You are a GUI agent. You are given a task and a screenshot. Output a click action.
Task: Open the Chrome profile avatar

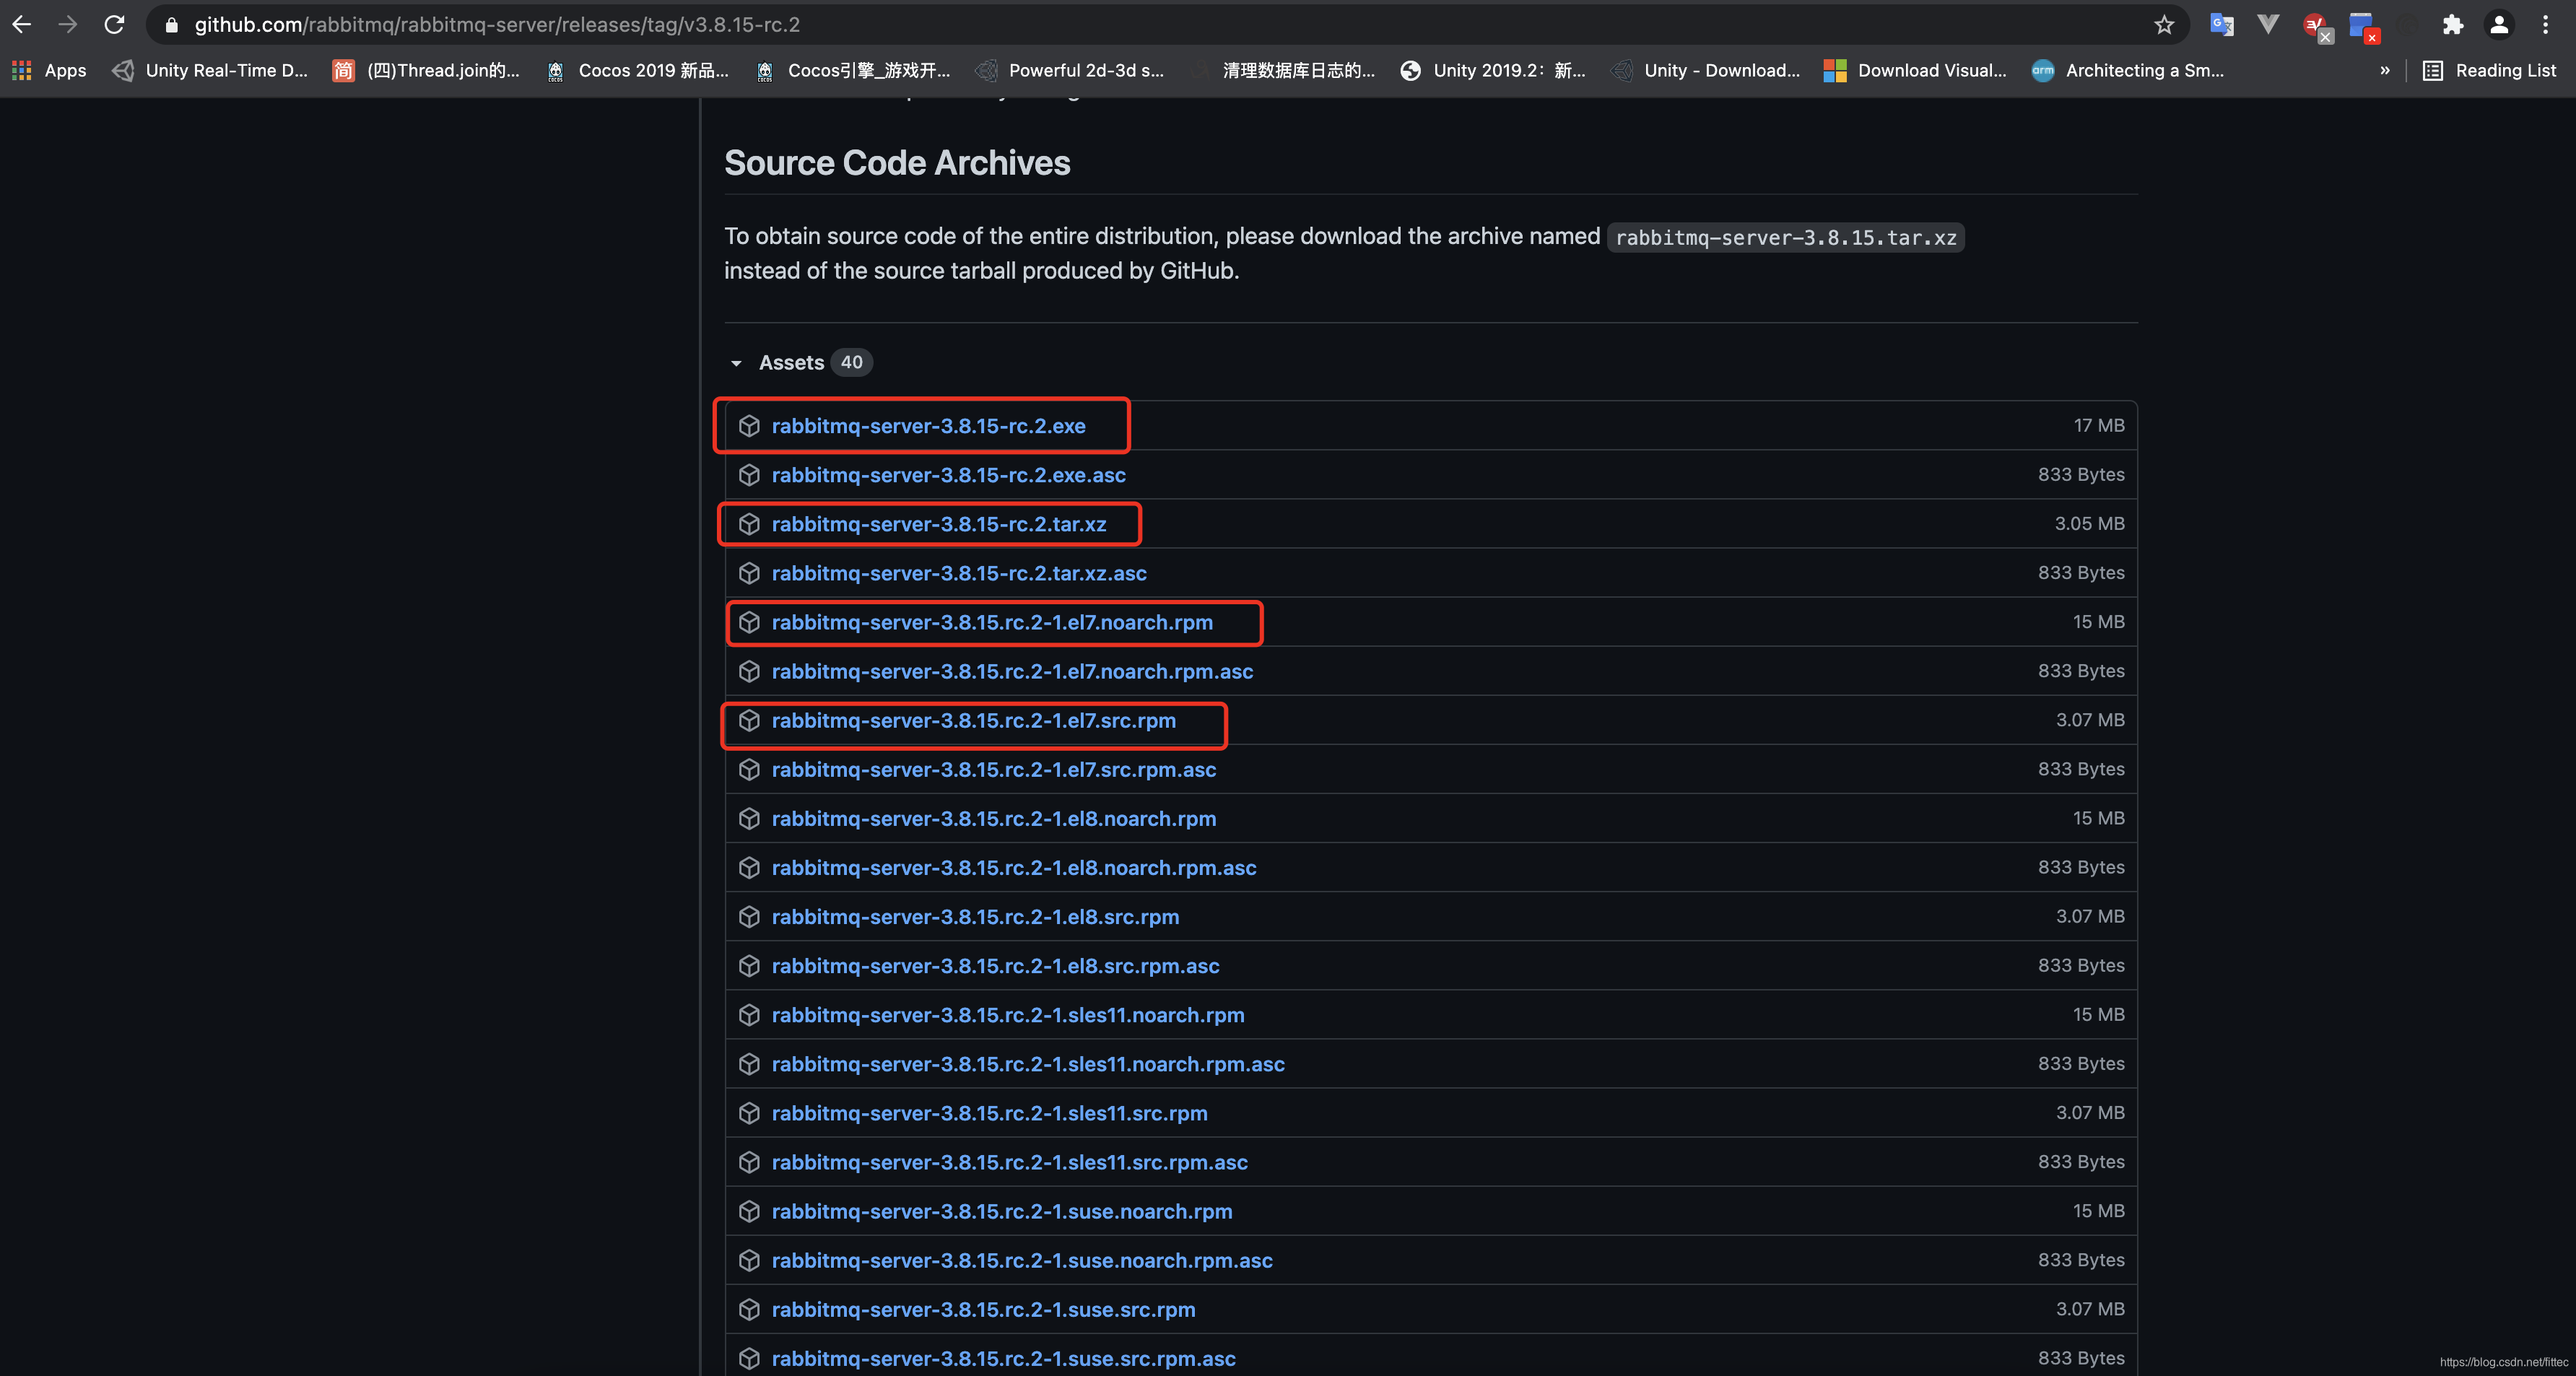click(x=2499, y=25)
